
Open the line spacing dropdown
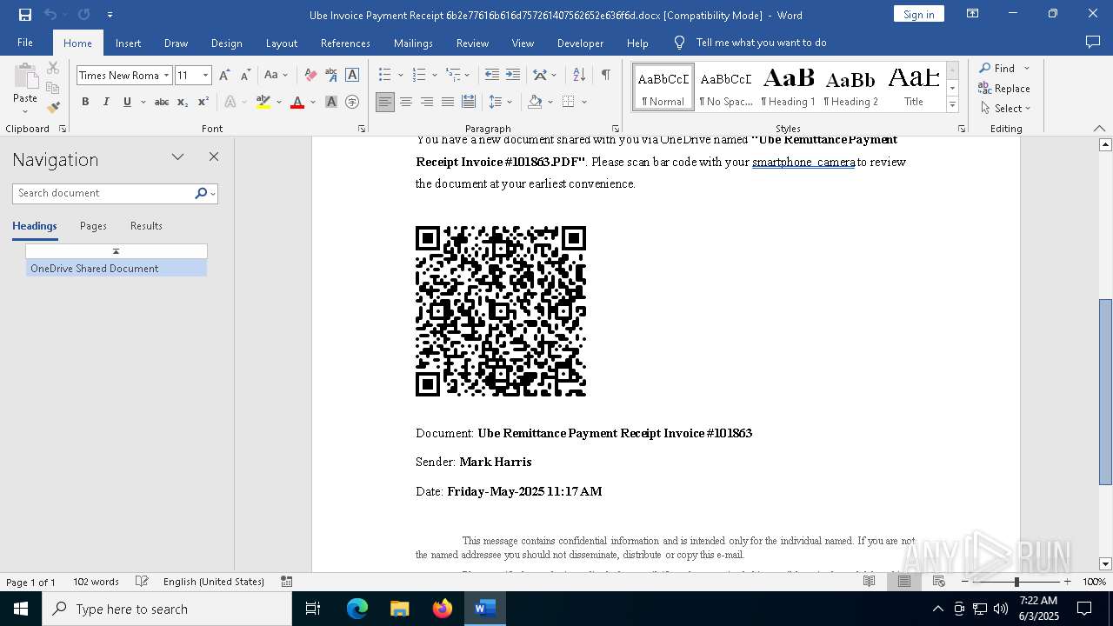pyautogui.click(x=510, y=102)
